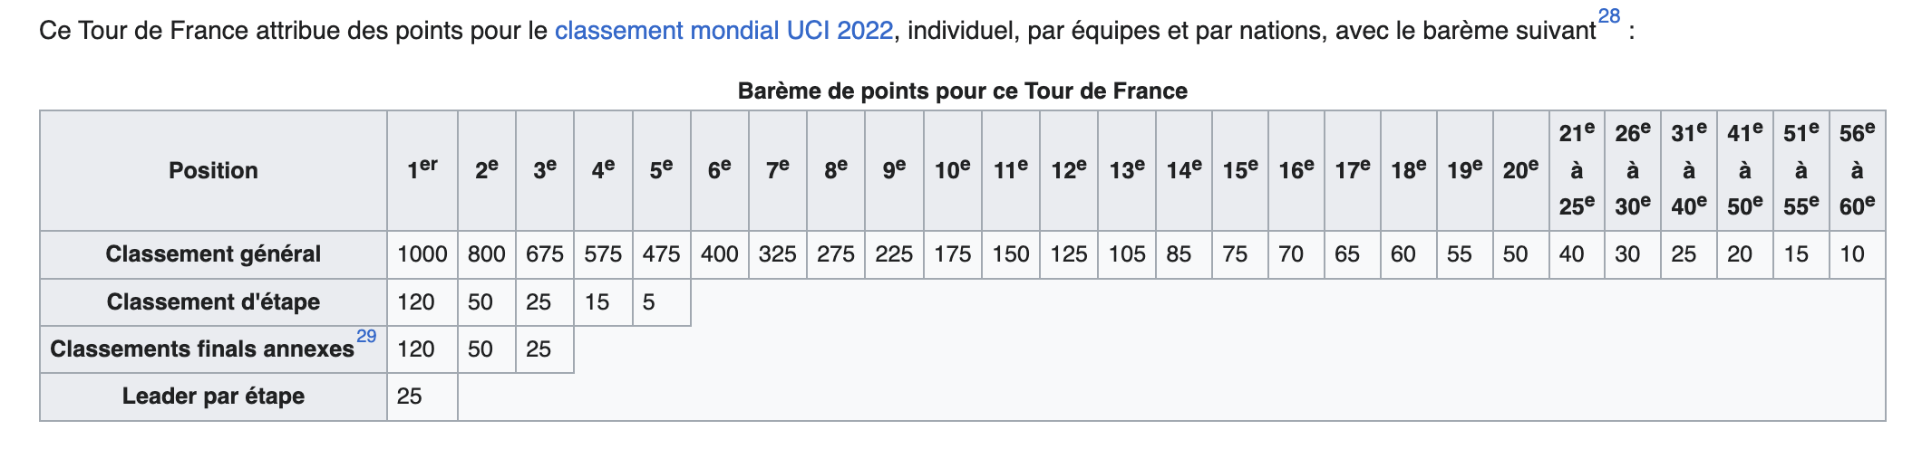Select the 10e column header

(x=953, y=170)
